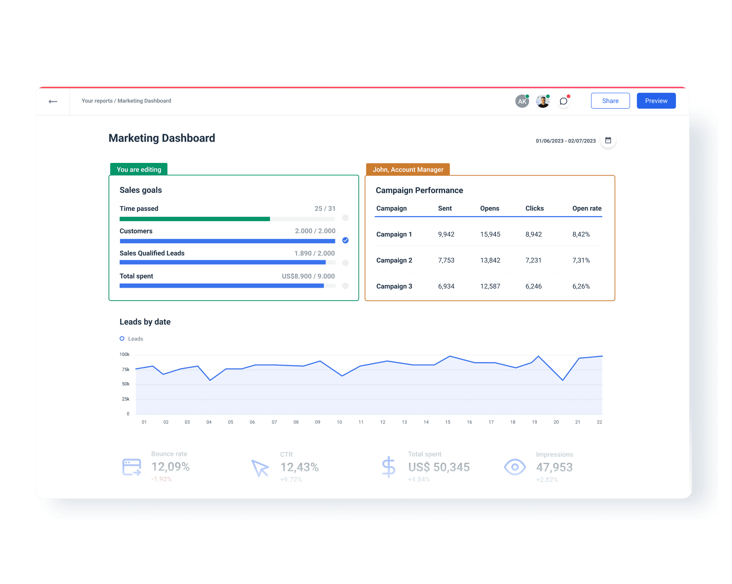Image resolution: width=732 pixels, height=584 pixels.
Task: Click the Bounce rate card icon
Action: [131, 467]
